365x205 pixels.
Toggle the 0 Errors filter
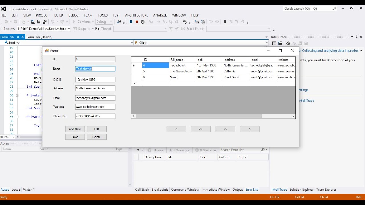pyautogui.click(x=155, y=150)
